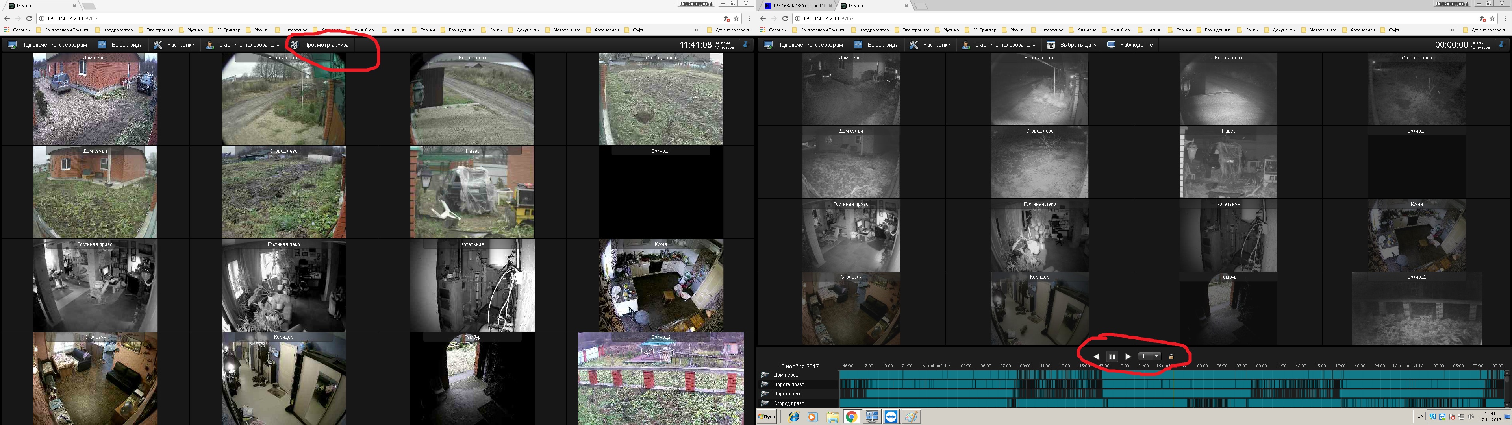Screen dimensions: 1512x425
Task: Pause archive playback
Action: tap(1112, 356)
